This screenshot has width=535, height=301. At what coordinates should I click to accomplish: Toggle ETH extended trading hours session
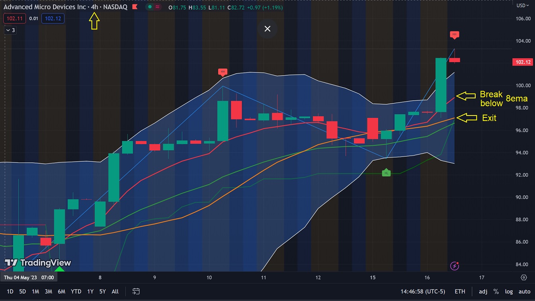pos(460,291)
